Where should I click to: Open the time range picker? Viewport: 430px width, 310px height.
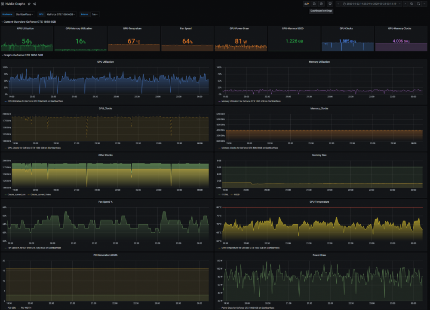pos(372,3)
